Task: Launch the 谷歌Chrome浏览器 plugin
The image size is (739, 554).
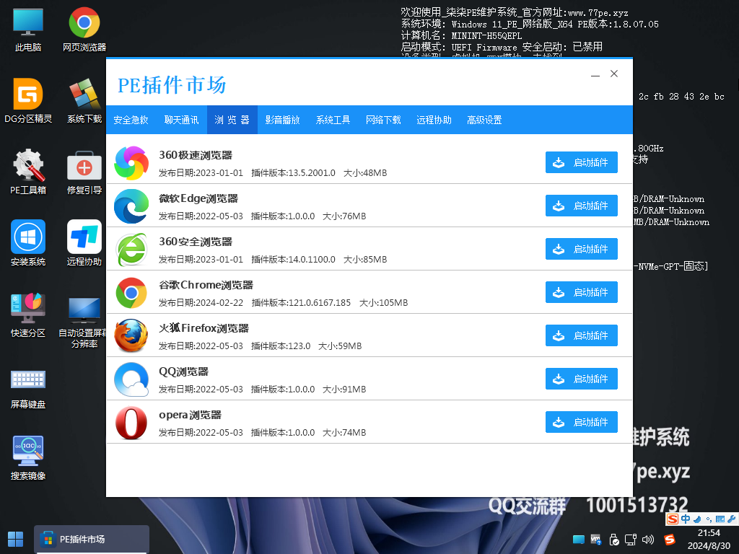Action: pos(581,292)
